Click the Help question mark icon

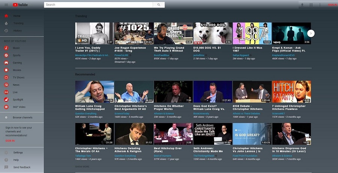(x=6, y=160)
